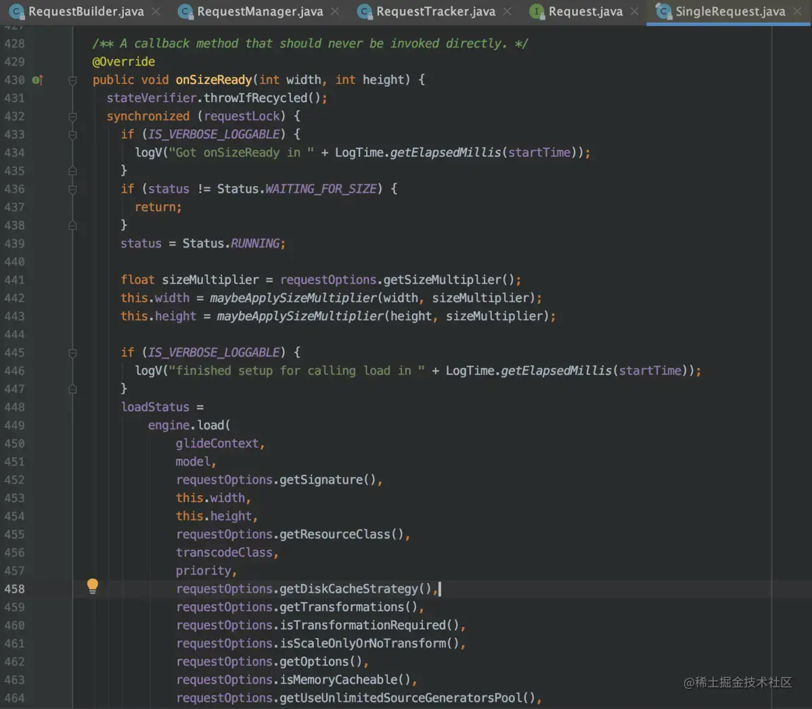The width and height of the screenshot is (812, 709).
Task: Collapse the synchronized block fold on line 432
Action: pyautogui.click(x=72, y=116)
